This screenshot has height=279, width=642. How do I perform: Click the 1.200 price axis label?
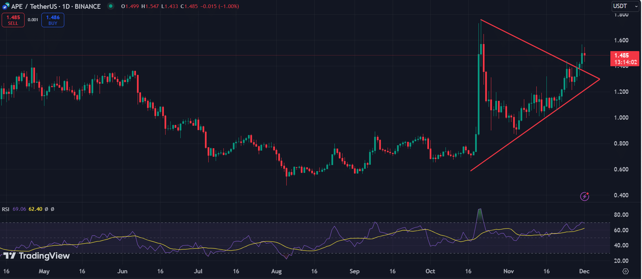[621, 92]
